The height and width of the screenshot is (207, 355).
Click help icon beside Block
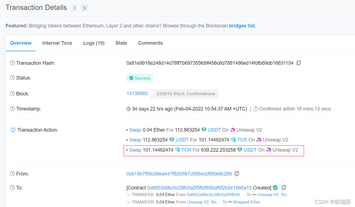pyautogui.click(x=12, y=94)
